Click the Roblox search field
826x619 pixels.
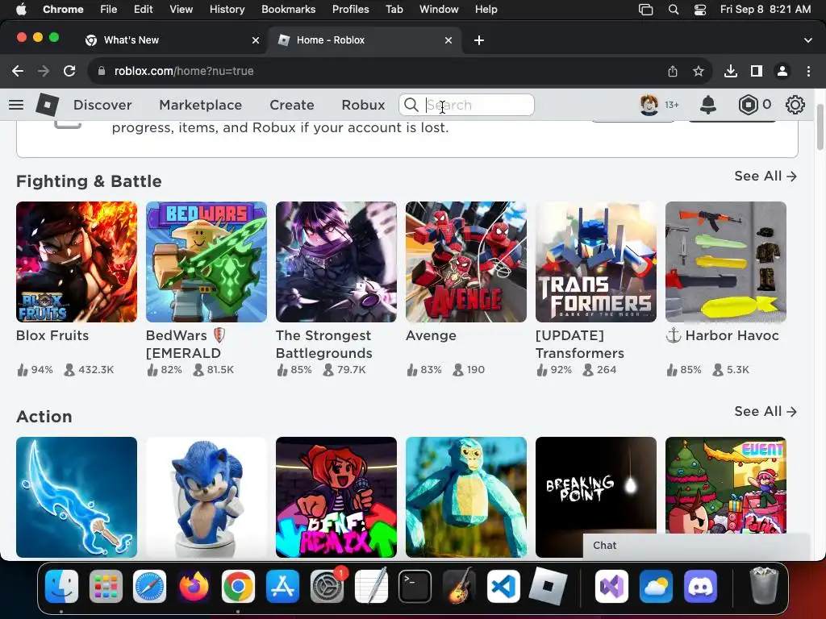(466, 105)
